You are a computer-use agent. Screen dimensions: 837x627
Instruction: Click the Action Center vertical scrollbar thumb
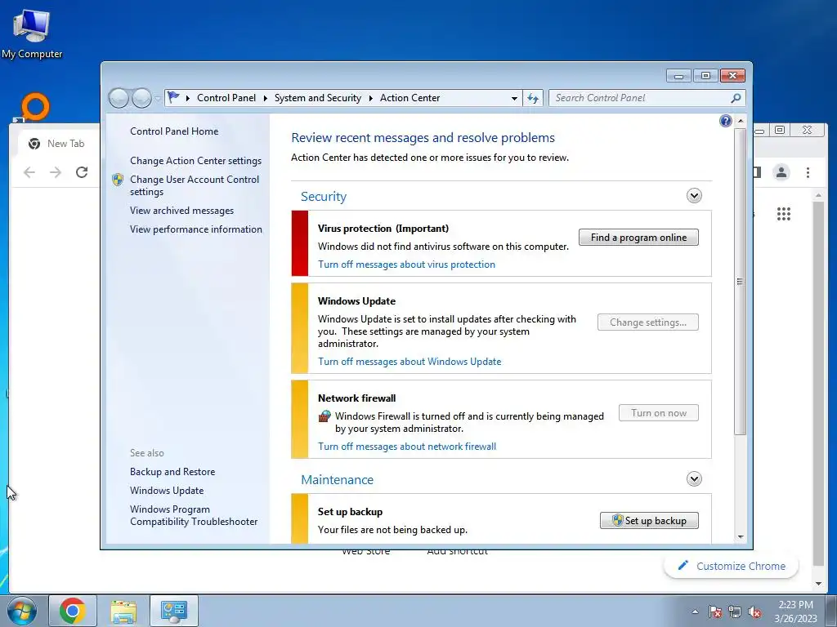740,282
